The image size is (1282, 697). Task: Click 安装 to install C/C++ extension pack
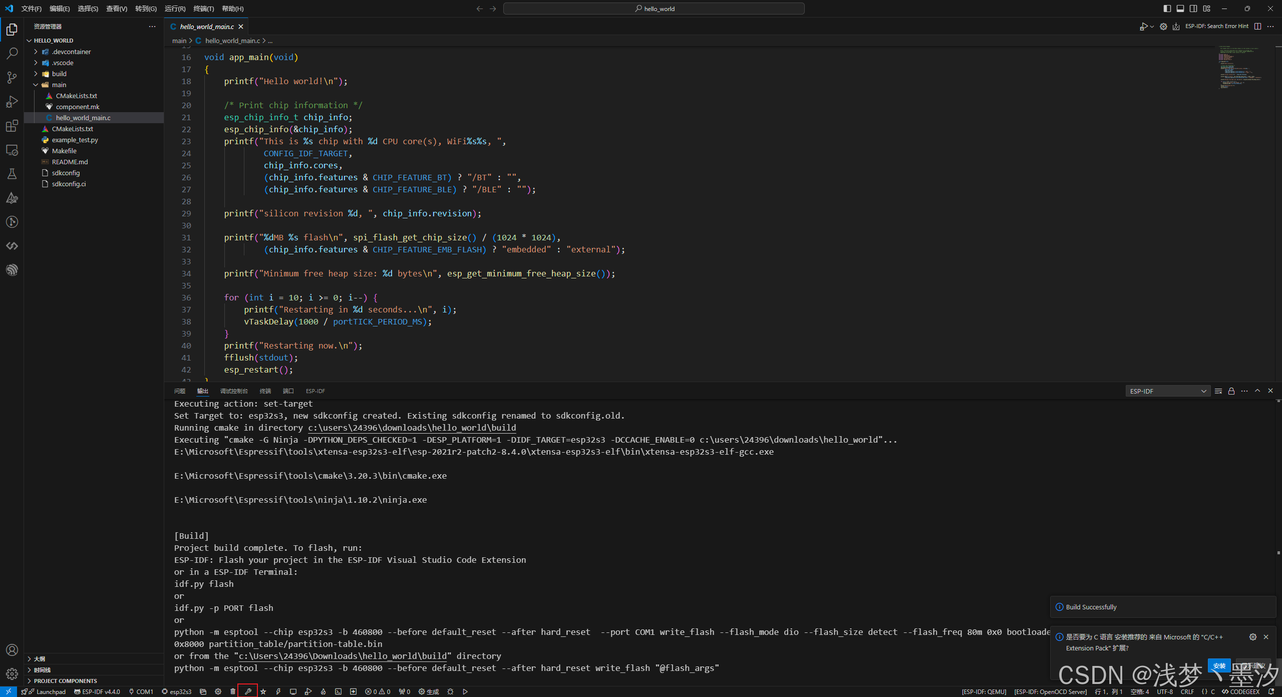pos(1219,666)
